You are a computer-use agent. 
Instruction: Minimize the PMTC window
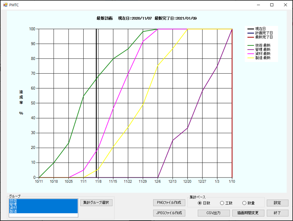pos(258,5)
